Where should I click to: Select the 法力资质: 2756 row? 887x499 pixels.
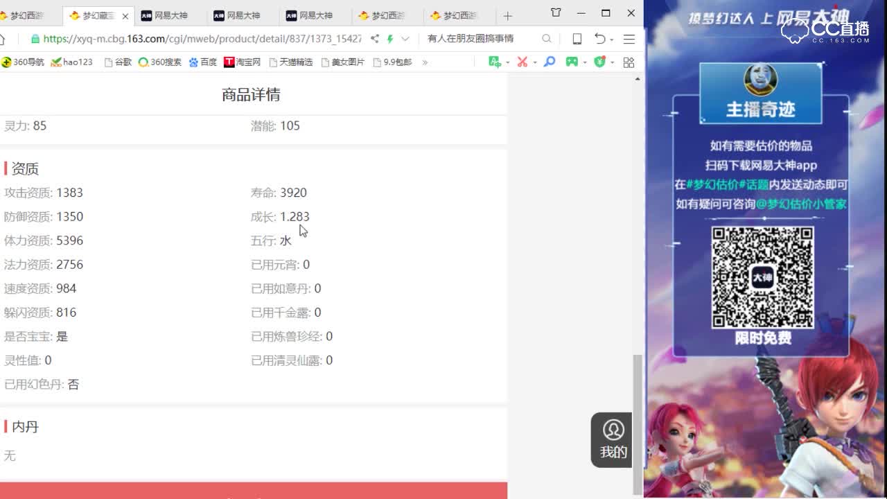43,265
